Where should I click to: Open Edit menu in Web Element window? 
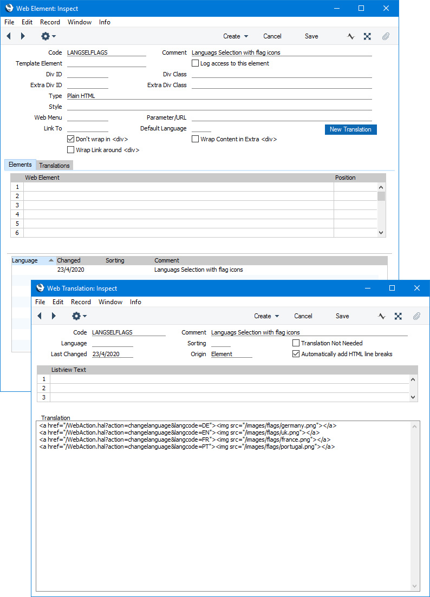coord(27,22)
